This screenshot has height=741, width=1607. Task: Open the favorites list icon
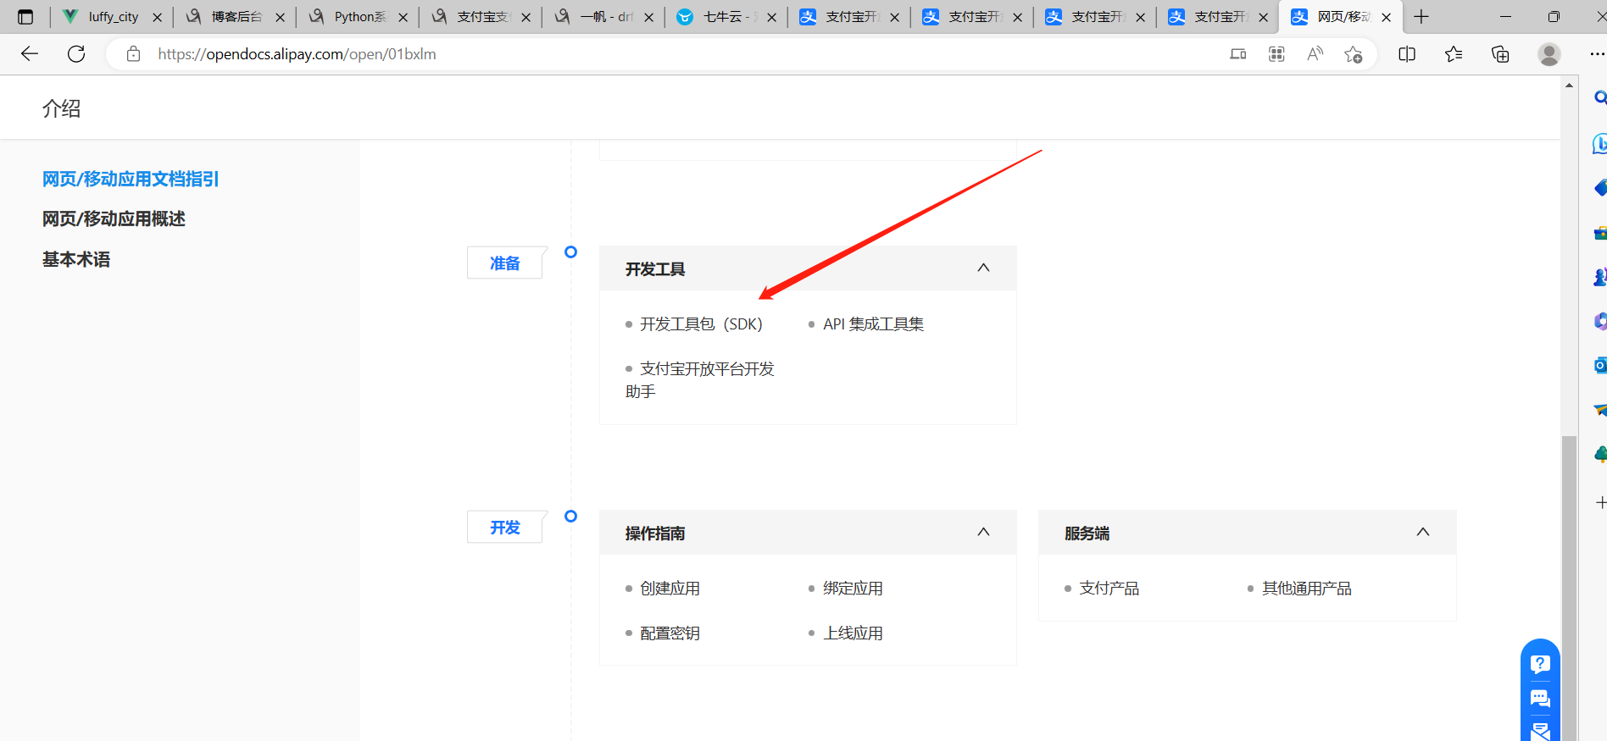point(1454,54)
